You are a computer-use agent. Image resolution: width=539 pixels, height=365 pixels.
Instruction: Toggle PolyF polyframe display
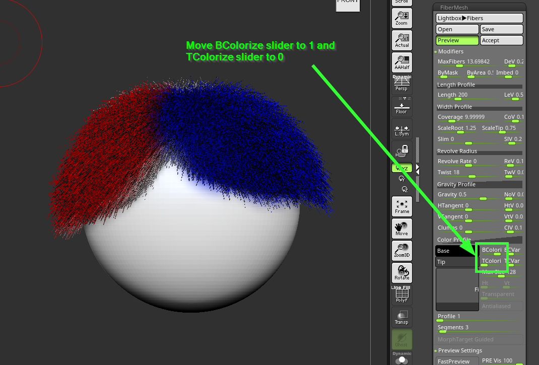402,295
